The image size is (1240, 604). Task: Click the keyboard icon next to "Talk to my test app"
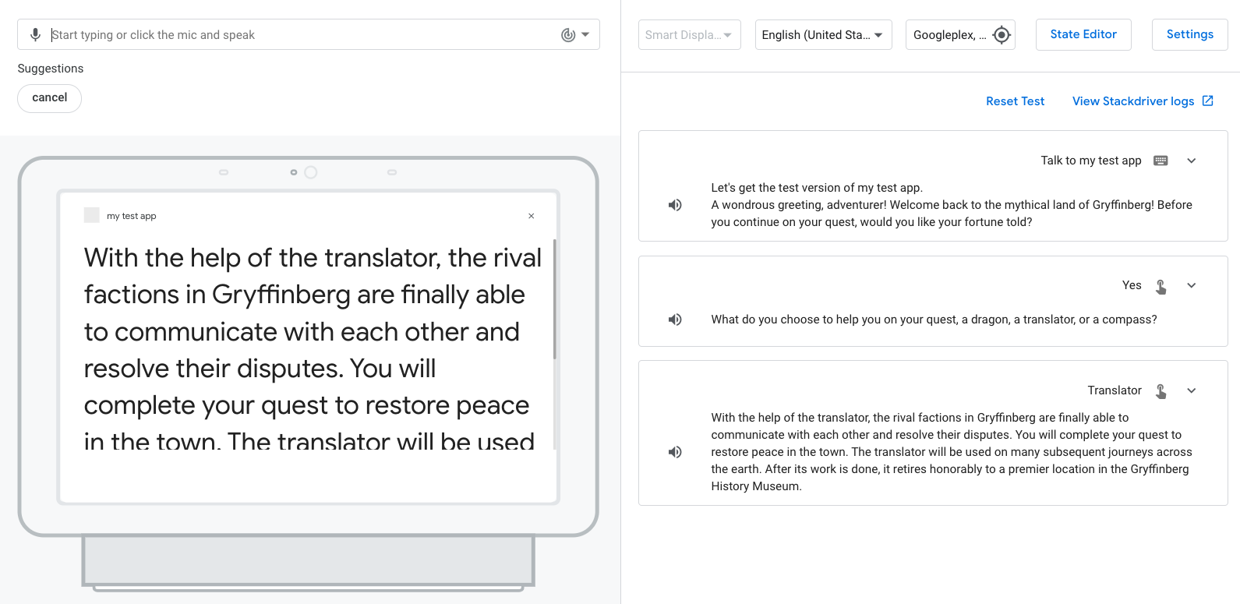tap(1161, 161)
